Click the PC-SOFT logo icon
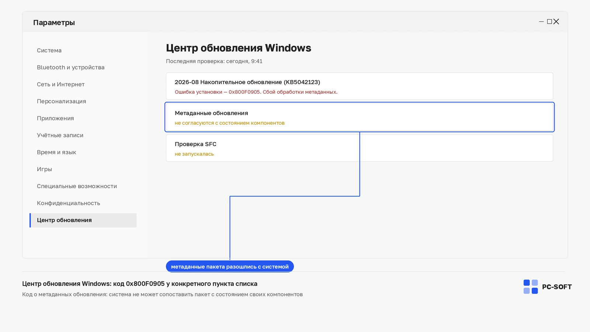This screenshot has width=590, height=332. (531, 287)
